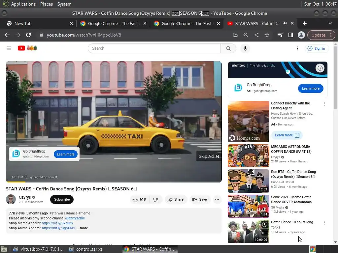This screenshot has width=338, height=253.
Task: Open Run BTS Coffin Dance video thumbnail
Action: pos(248,181)
